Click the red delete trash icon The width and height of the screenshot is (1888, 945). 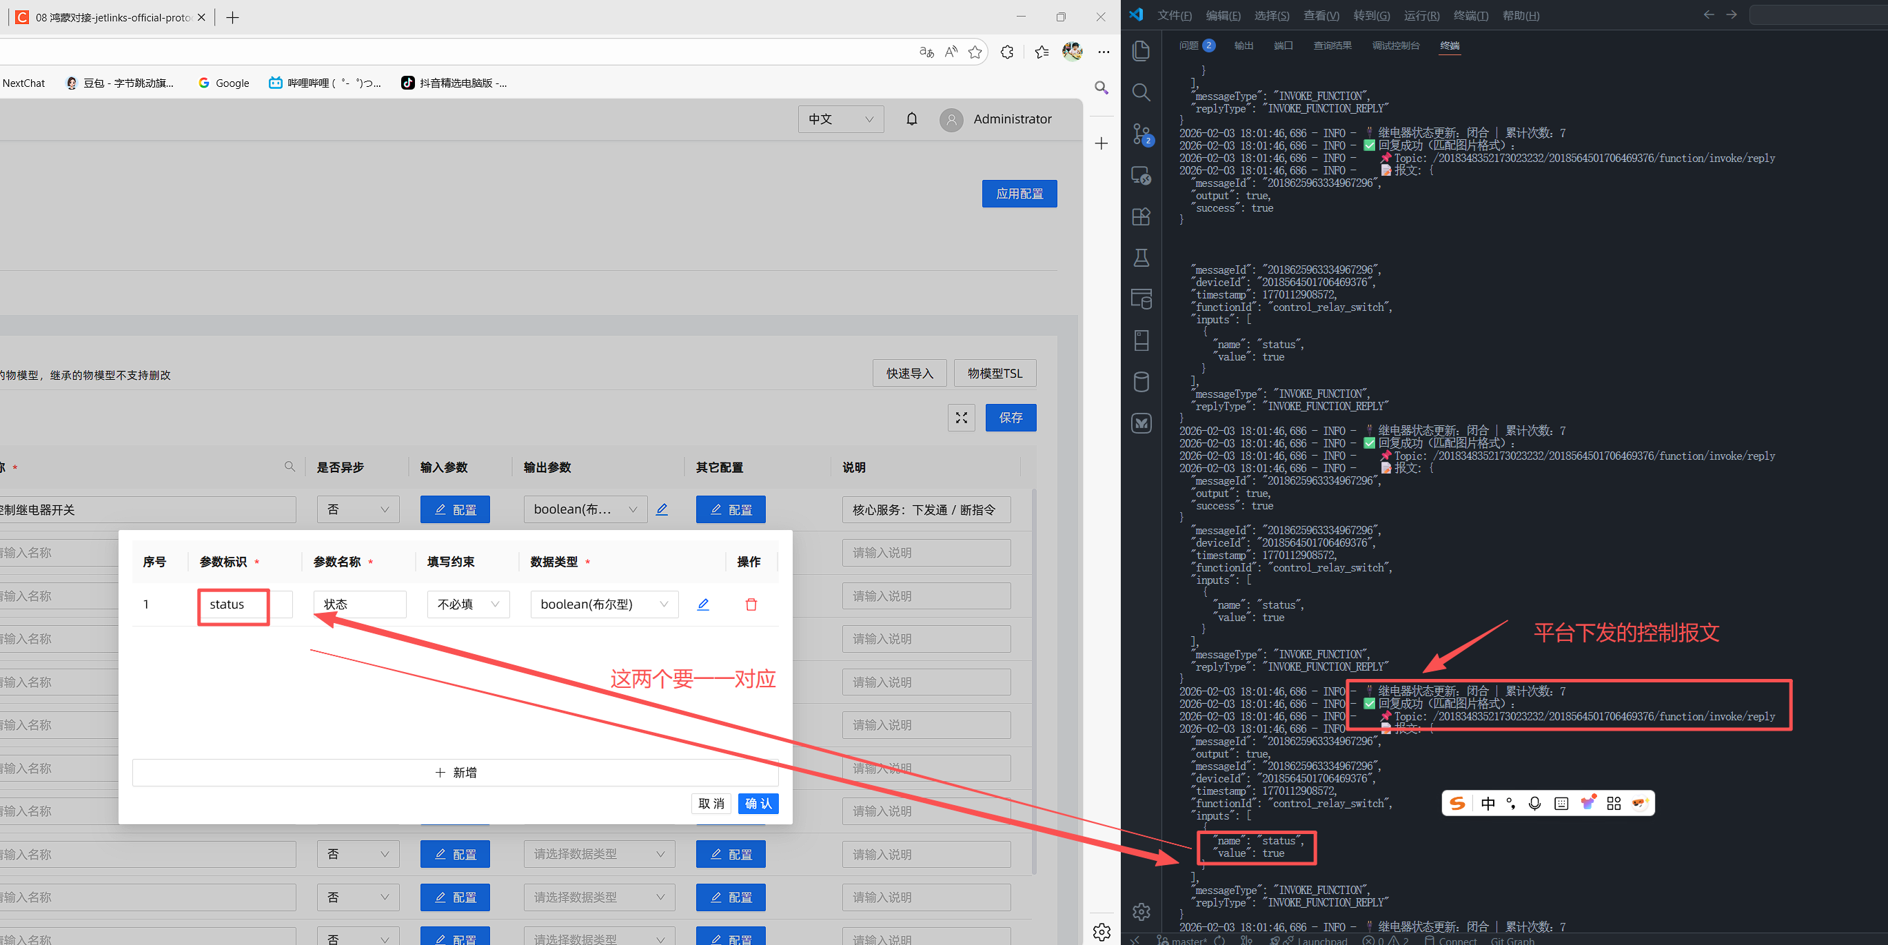[x=751, y=604]
